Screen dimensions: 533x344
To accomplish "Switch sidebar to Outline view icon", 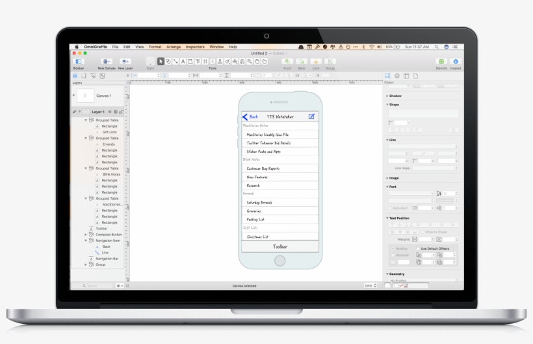I will 93,76.
